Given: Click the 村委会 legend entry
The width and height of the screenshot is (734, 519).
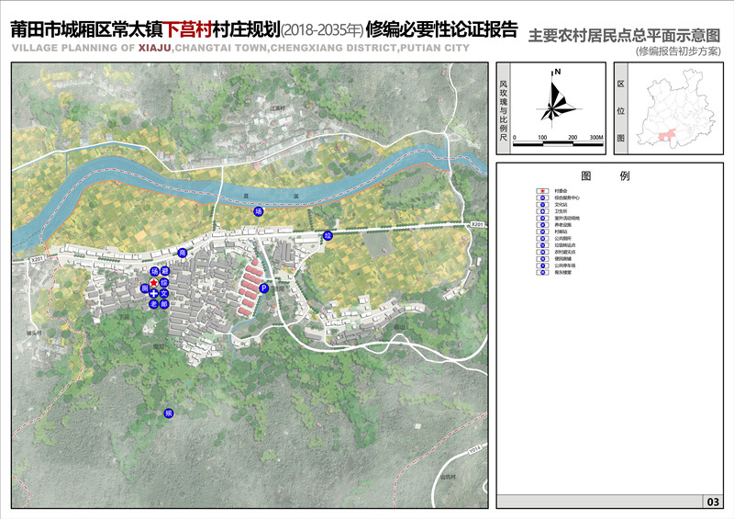Looking at the screenshot, I should click(560, 190).
